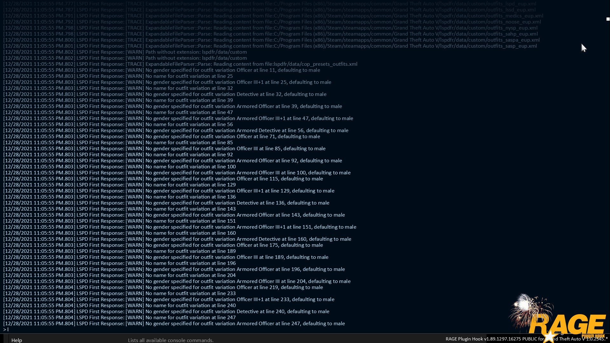Click the log line reading outfits_sasp_eup.xml

coord(270,46)
